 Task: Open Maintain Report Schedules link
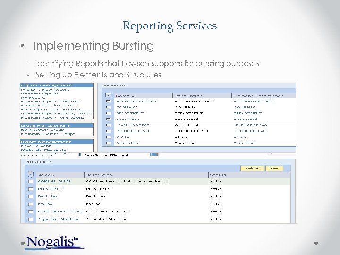click(51, 102)
